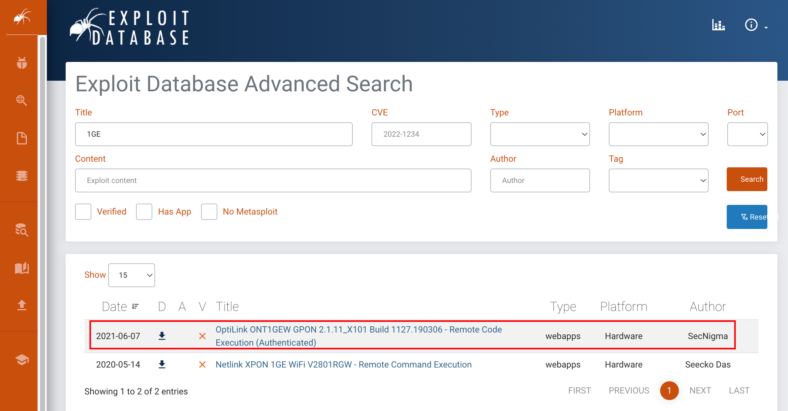Click the submit upload arrow sidebar icon
788x411 pixels.
(x=22, y=305)
